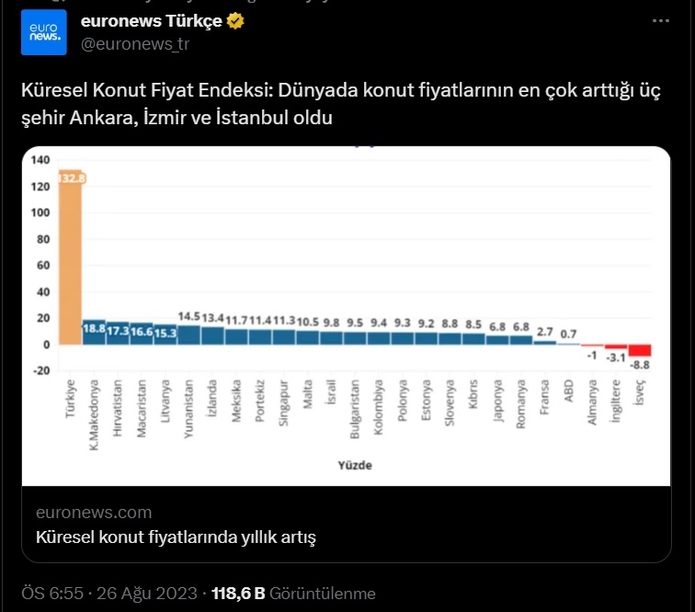Click the Yunanistan bar labeled 14.5
The width and height of the screenshot is (695, 612).
[x=188, y=335]
